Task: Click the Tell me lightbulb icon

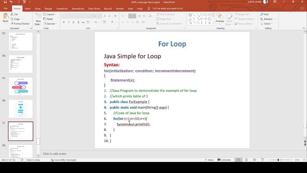Action: tap(149, 9)
